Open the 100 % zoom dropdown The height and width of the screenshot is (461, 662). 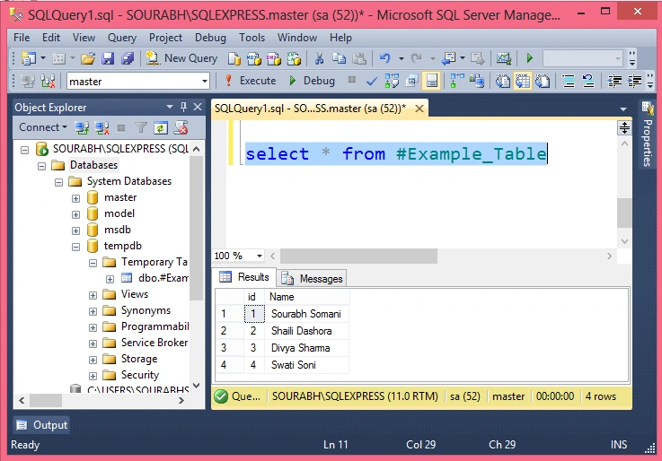(x=259, y=256)
